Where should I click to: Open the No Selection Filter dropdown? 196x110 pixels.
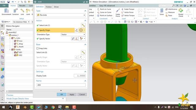21,22
